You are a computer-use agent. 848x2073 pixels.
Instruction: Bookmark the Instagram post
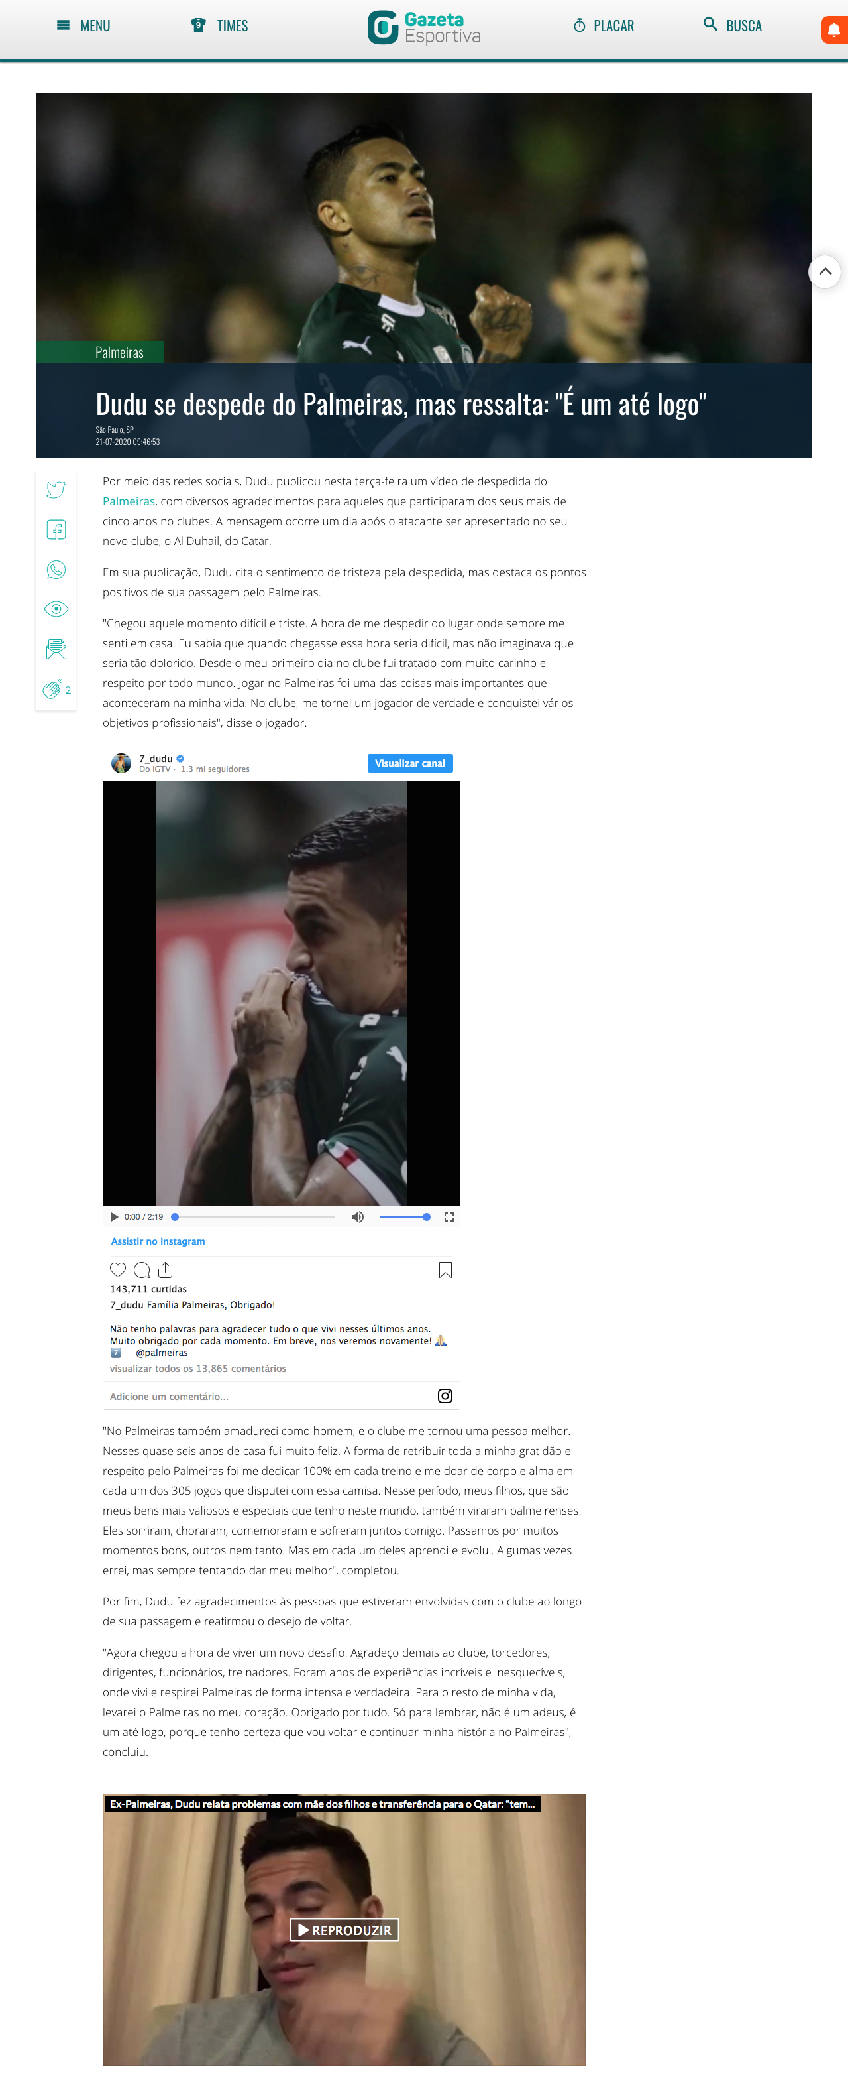445,1270
